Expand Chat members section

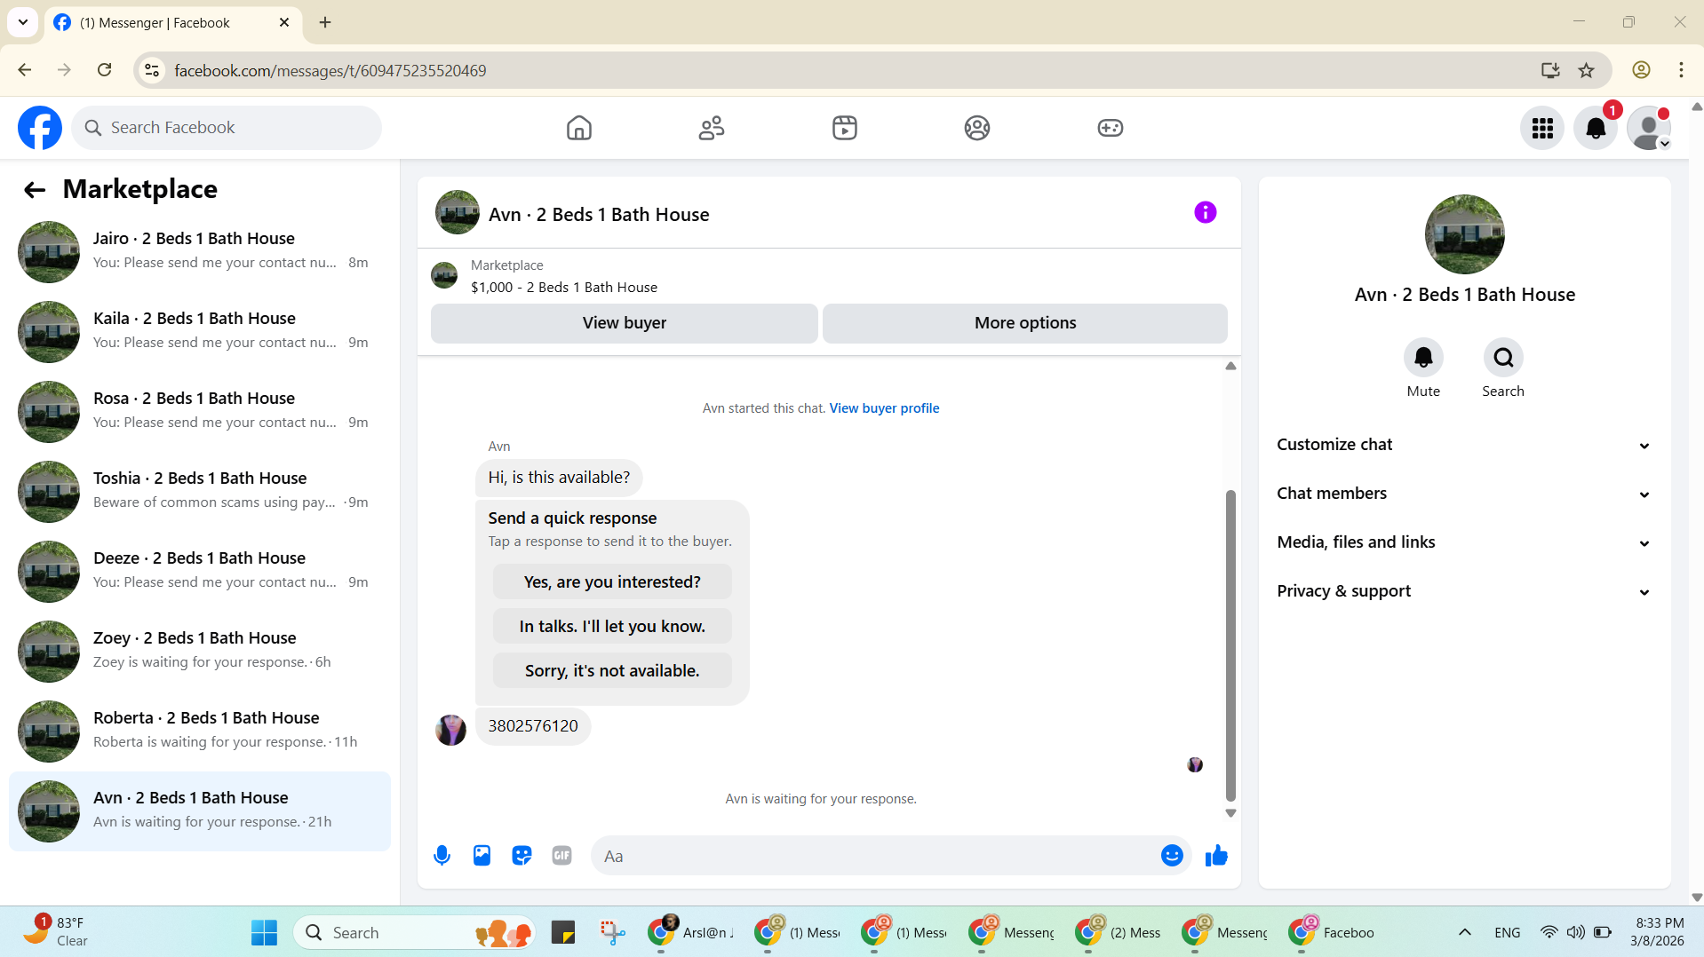pos(1463,494)
